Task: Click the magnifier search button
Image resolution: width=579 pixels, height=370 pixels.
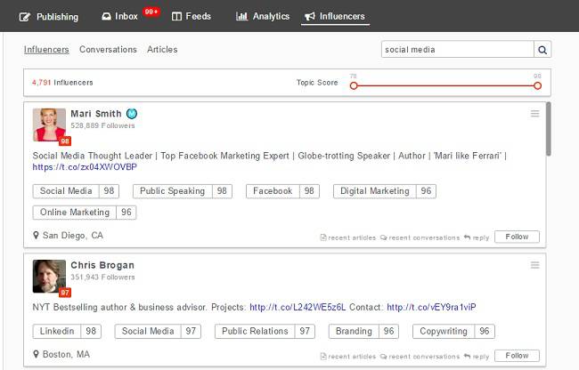Action: pos(542,50)
